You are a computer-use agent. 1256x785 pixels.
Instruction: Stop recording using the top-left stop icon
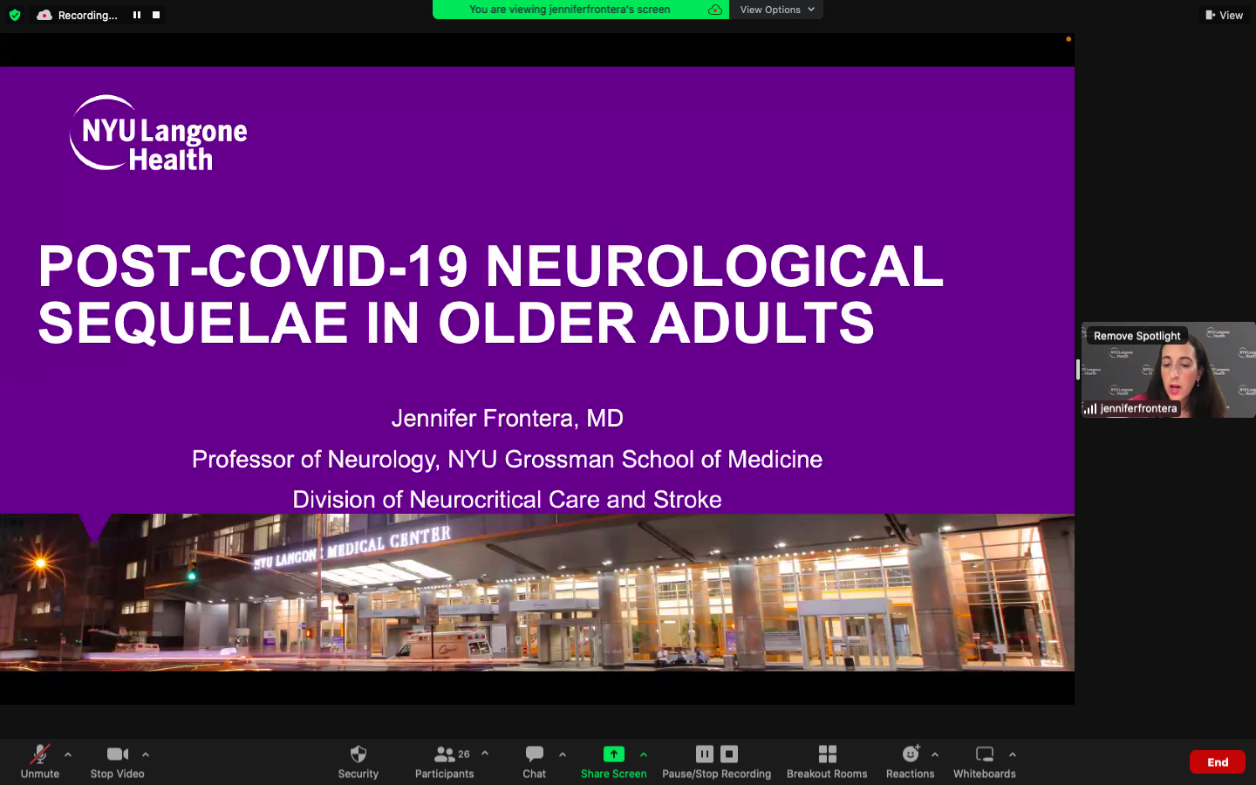156,15
